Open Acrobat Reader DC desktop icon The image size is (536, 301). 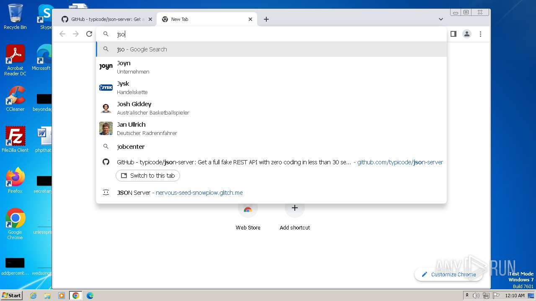15,61
